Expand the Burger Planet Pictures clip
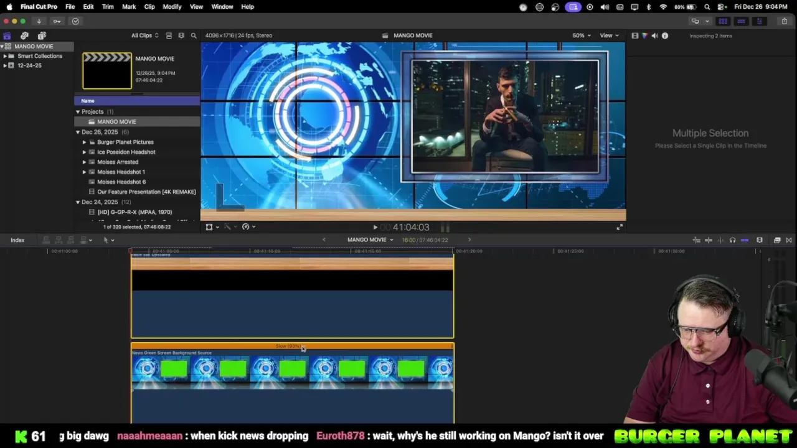Viewport: 797px width, 448px height. 85,142
